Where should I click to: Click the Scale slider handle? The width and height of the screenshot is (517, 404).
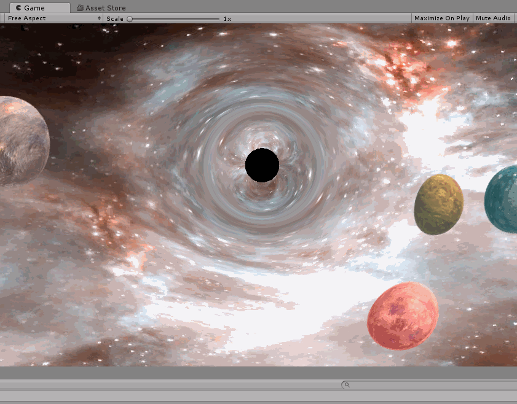coord(130,19)
